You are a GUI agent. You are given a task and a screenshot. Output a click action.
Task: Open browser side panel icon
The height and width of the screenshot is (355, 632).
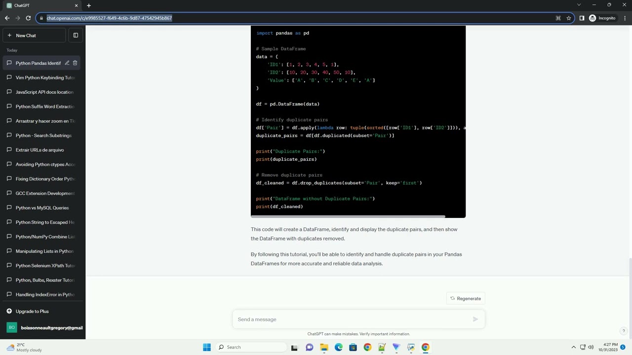coord(582,18)
